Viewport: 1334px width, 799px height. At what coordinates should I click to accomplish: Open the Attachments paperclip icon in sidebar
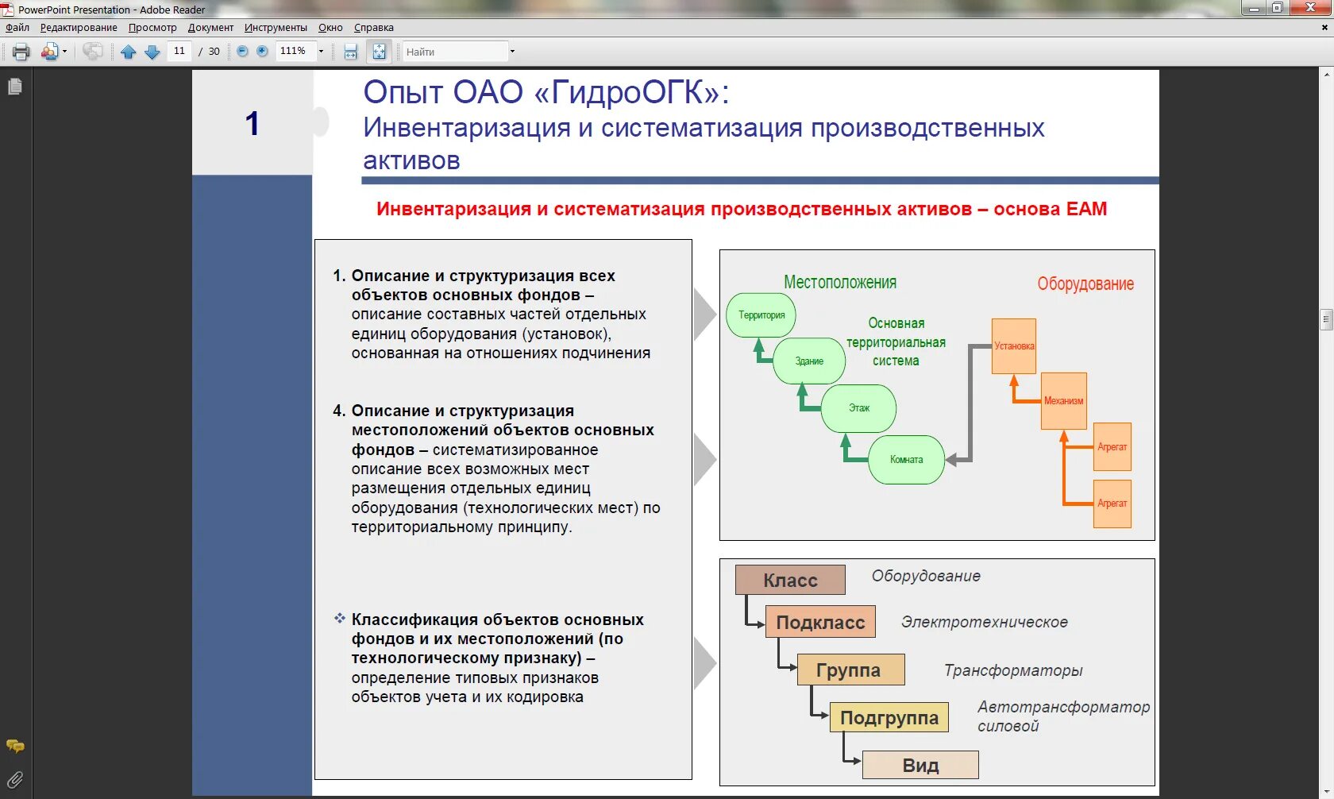pos(15,780)
